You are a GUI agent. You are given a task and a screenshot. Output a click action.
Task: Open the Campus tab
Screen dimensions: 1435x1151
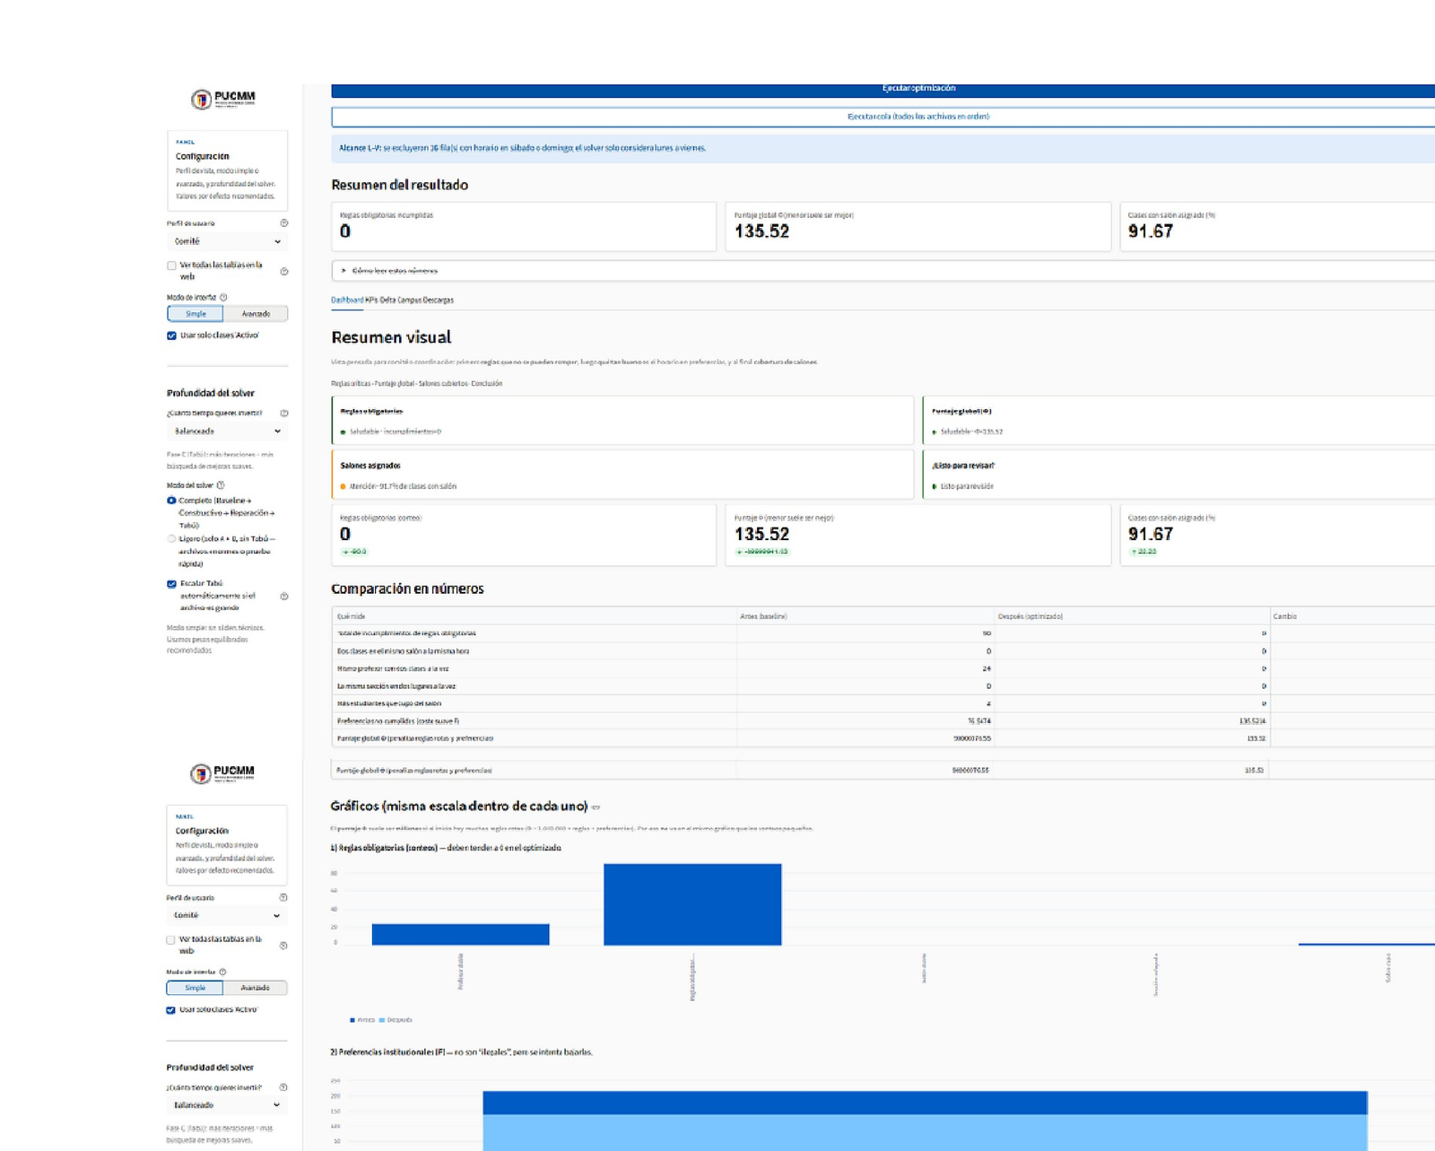tap(409, 301)
